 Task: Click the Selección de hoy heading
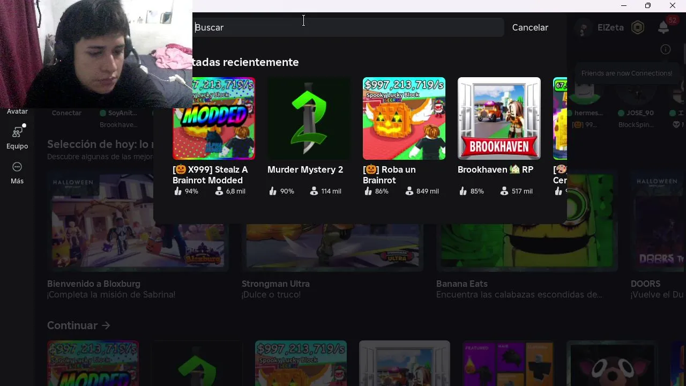tap(100, 144)
